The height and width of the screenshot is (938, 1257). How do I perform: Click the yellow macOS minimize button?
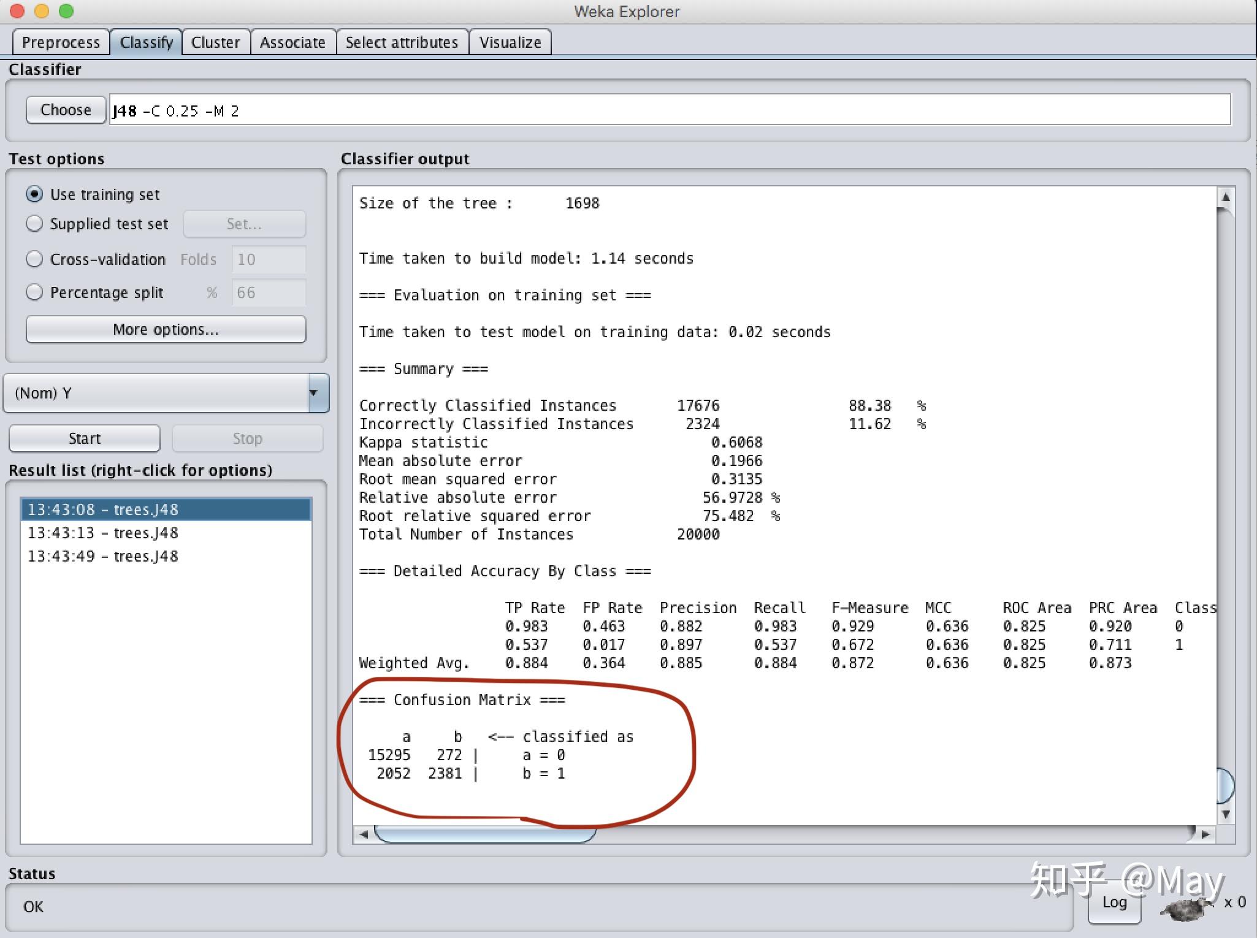[x=42, y=11]
